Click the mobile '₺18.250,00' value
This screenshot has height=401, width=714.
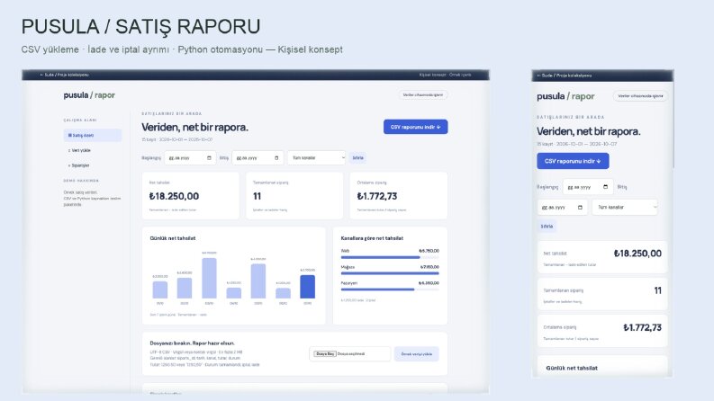point(637,254)
